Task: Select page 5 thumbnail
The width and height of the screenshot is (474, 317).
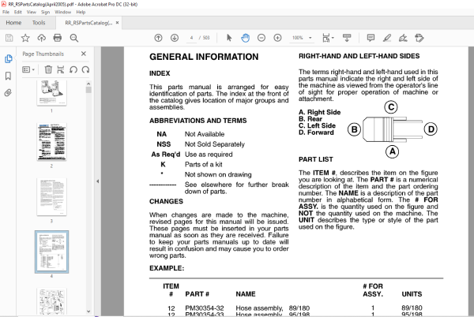Action: point(51,301)
